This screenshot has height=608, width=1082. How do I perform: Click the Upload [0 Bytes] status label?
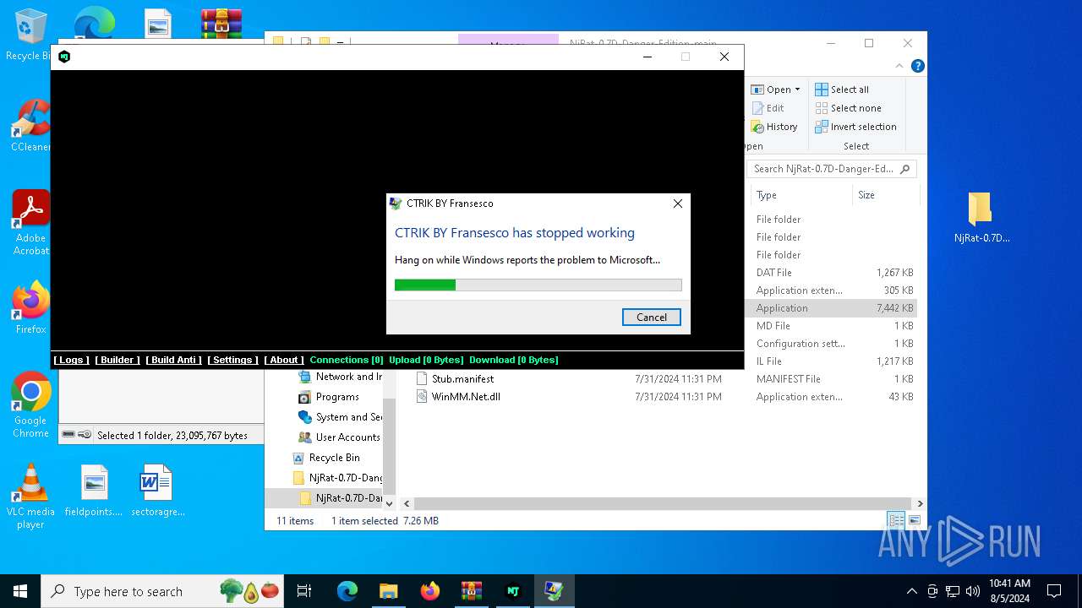coord(426,360)
